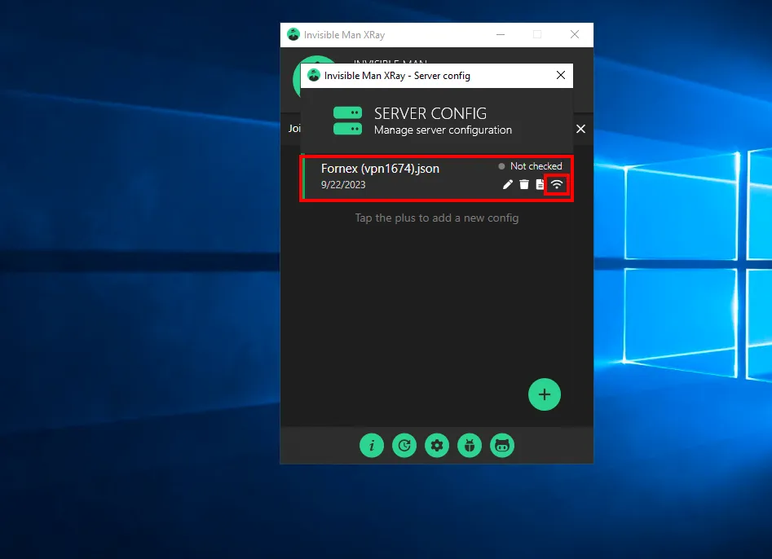Add a new config with the plus button
772x559 pixels.
point(545,394)
